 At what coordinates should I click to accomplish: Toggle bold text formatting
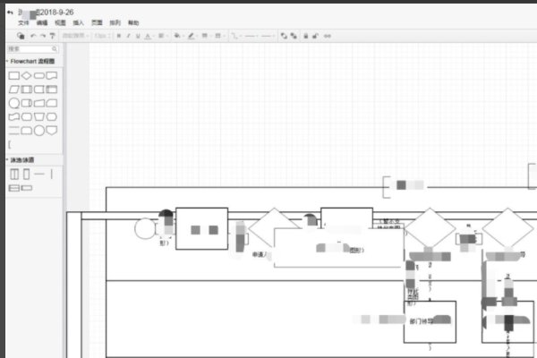[x=119, y=36]
